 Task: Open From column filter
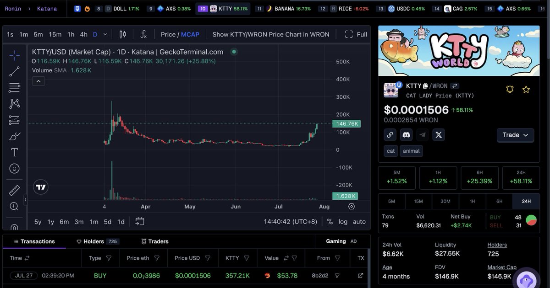click(337, 258)
